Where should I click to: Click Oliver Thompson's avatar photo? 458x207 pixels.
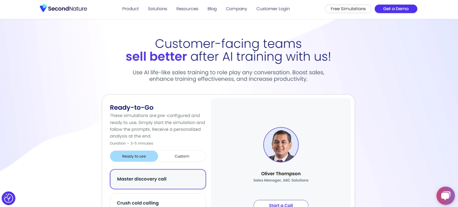[281, 145]
